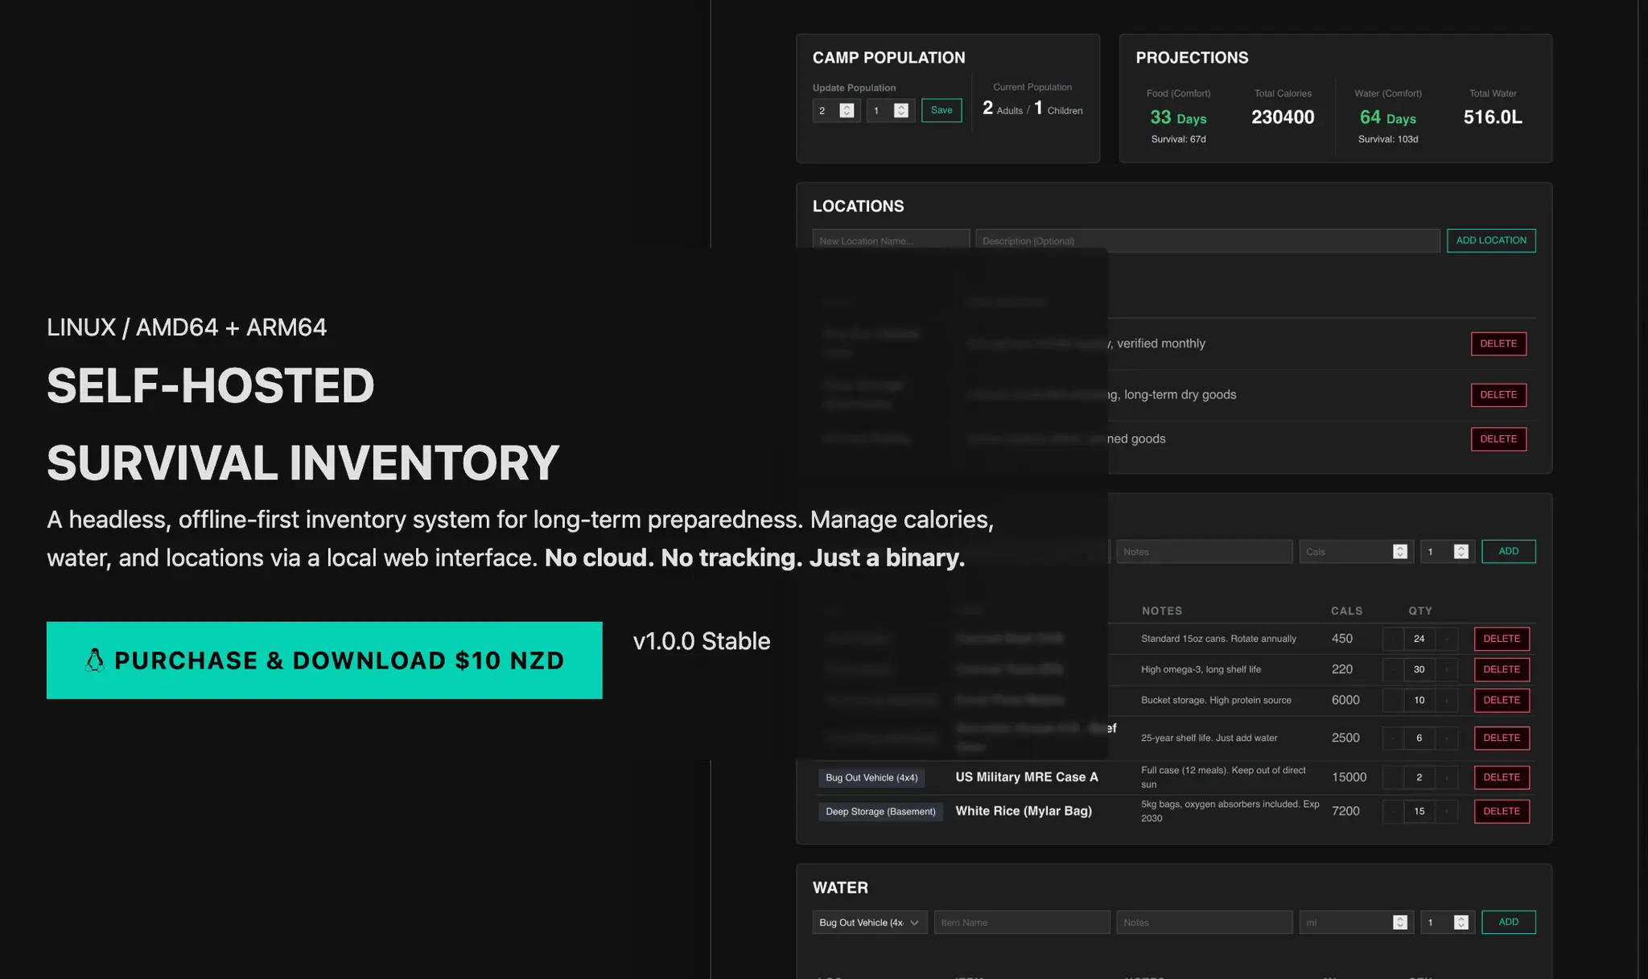Adjust the water ml stepper arrows
1648x979 pixels.
[x=1400, y=922]
